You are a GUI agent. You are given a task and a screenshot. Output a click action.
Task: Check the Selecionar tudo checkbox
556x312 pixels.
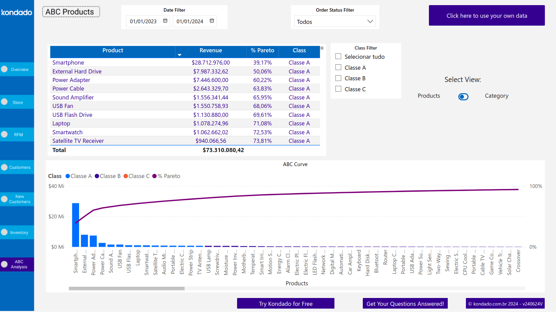pos(338,56)
